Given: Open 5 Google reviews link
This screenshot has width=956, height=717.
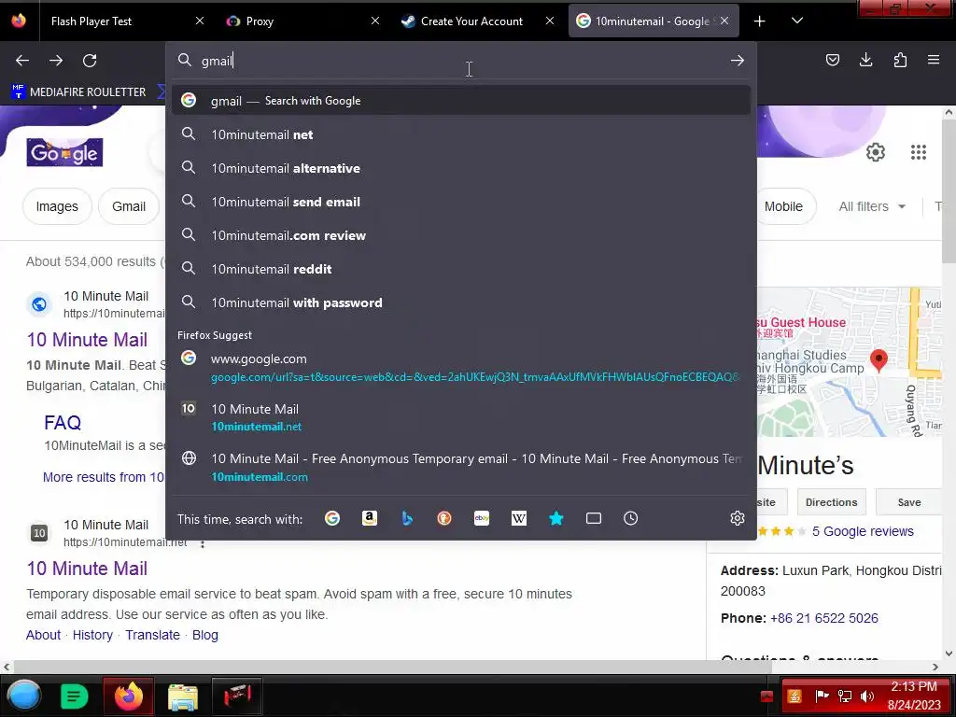Looking at the screenshot, I should point(863,531).
